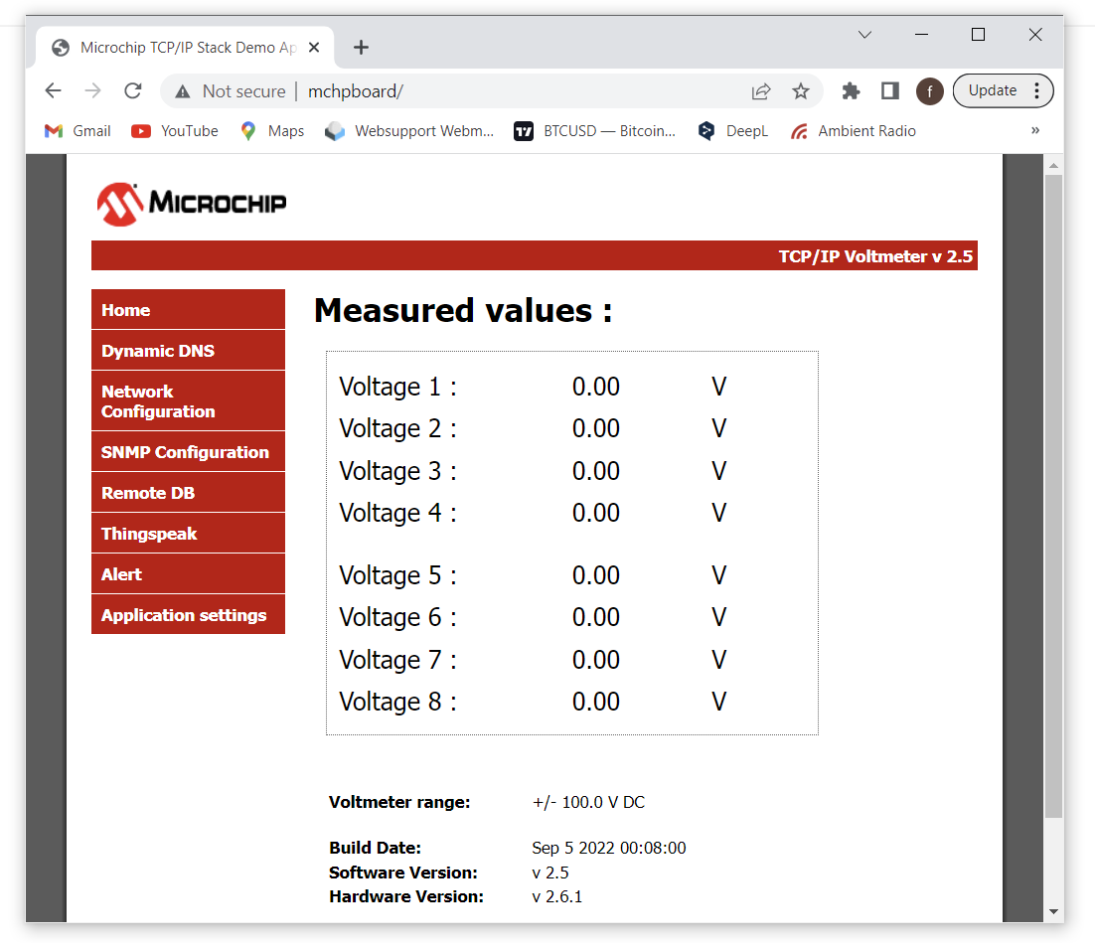The width and height of the screenshot is (1095, 952).
Task: Open Remote DB page
Action: (x=188, y=493)
